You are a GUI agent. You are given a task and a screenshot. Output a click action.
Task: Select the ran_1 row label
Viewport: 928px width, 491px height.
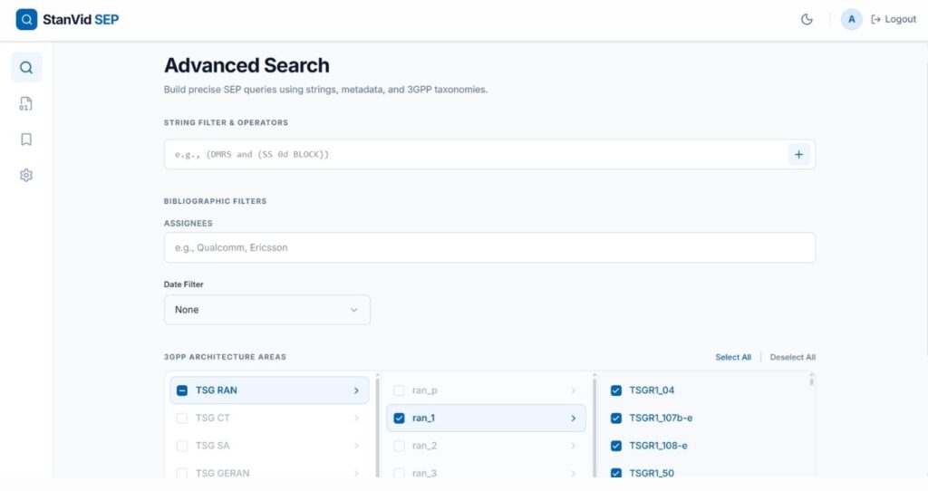[x=423, y=419]
